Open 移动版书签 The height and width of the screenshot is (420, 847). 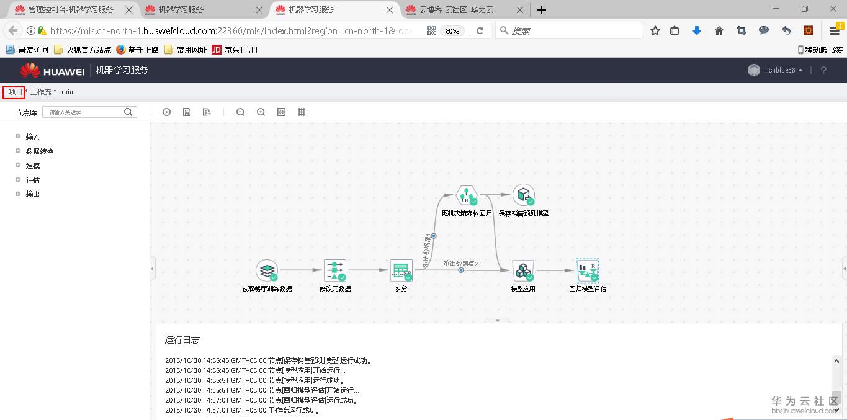click(x=820, y=50)
